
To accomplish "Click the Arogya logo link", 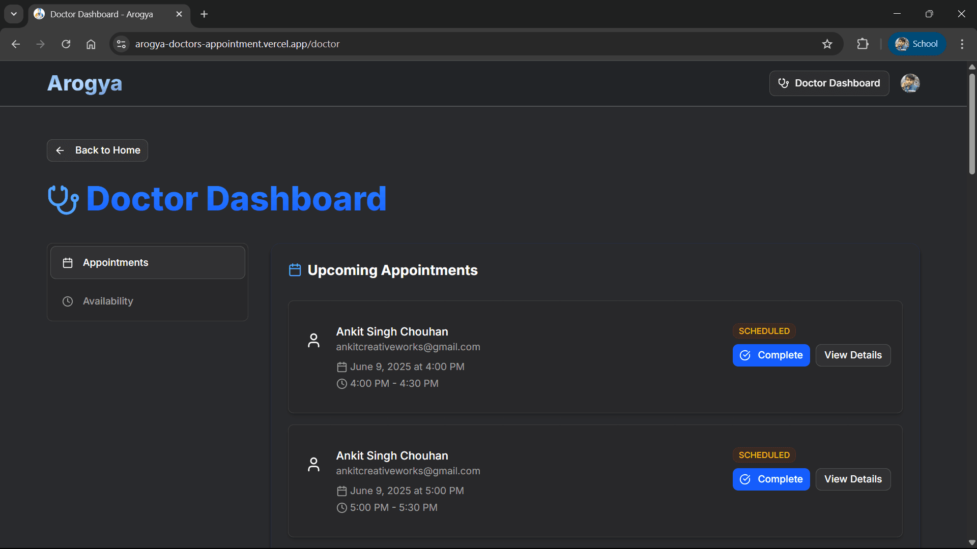I will [x=85, y=83].
